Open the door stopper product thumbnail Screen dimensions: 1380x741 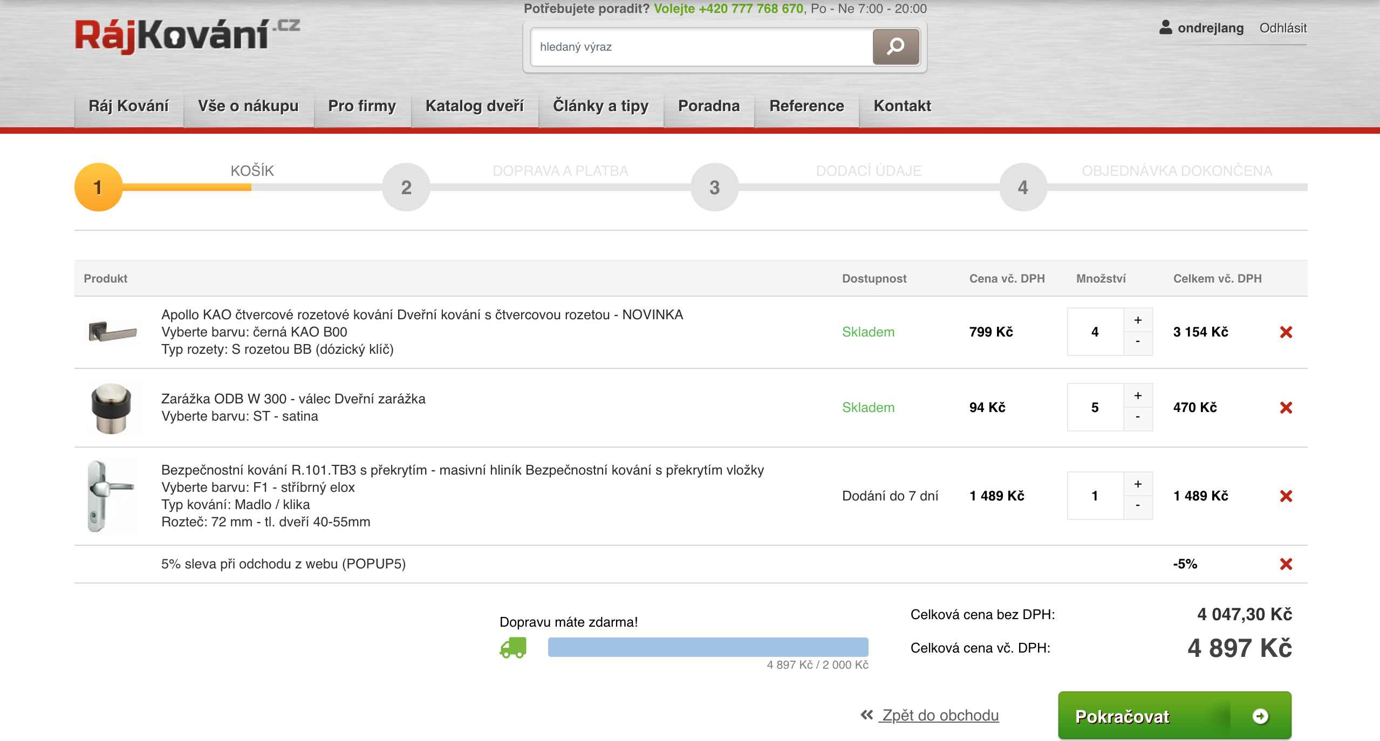(x=112, y=408)
